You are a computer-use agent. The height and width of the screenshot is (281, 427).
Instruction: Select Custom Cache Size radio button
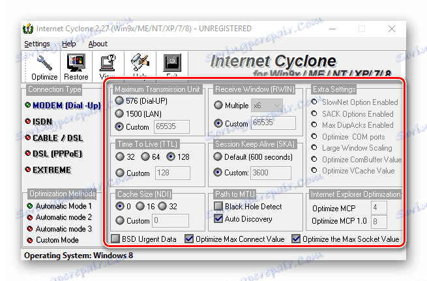pyautogui.click(x=120, y=220)
